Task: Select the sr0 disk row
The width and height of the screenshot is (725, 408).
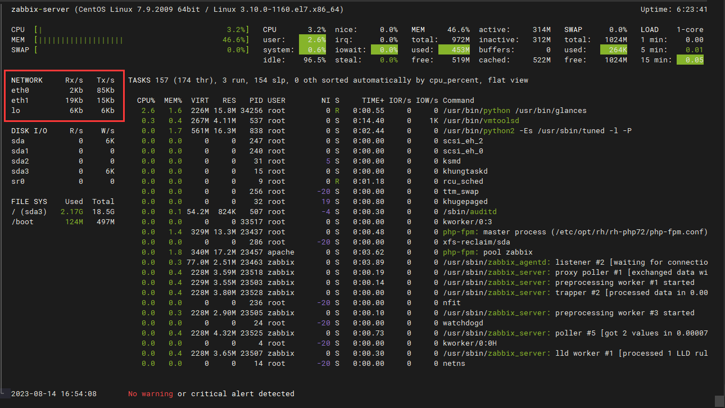Action: pos(63,182)
